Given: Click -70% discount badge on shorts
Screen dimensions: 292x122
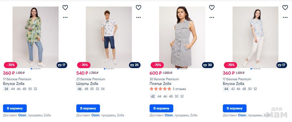Looking at the screenshot, I should (x=84, y=65).
